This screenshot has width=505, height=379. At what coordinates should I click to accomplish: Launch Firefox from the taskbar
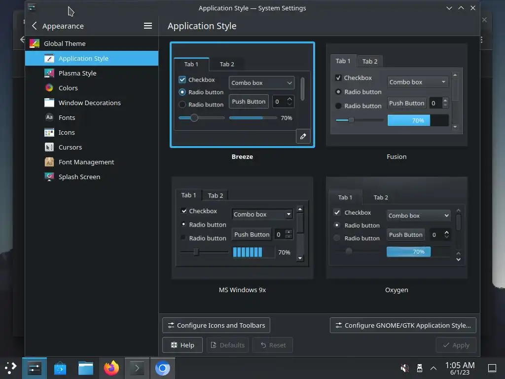111,368
